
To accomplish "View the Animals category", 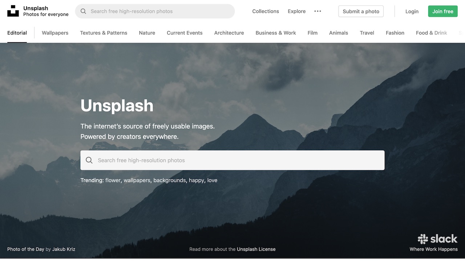I will point(339,33).
